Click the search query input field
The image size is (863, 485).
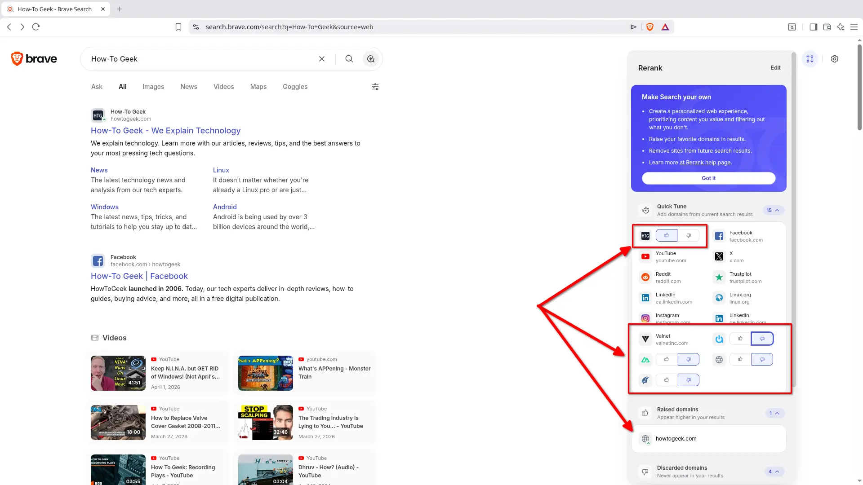point(200,59)
